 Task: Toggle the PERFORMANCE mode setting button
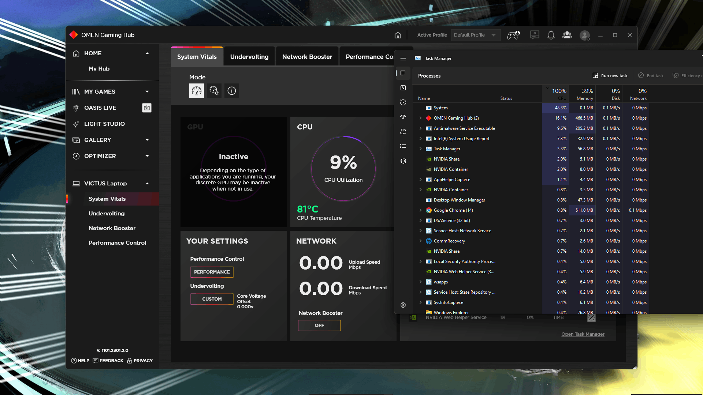tap(212, 272)
